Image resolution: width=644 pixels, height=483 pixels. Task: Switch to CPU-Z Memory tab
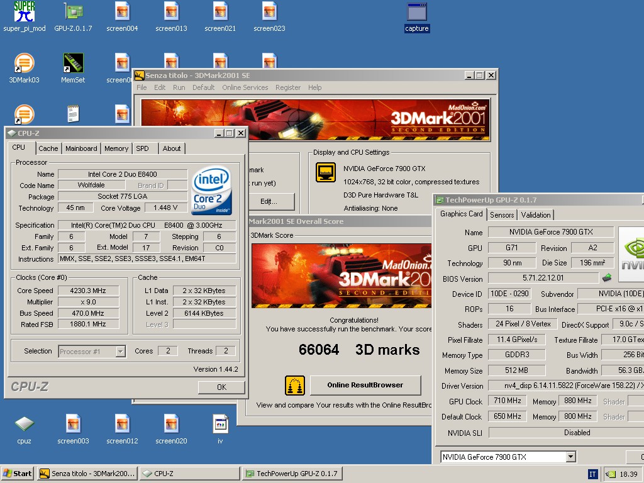pyautogui.click(x=116, y=148)
